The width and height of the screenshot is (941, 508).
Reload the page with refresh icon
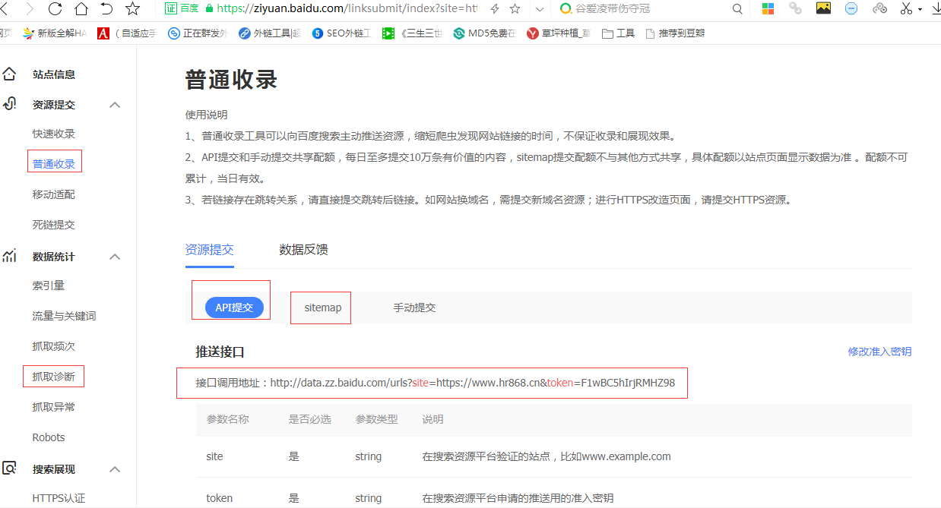(x=55, y=9)
